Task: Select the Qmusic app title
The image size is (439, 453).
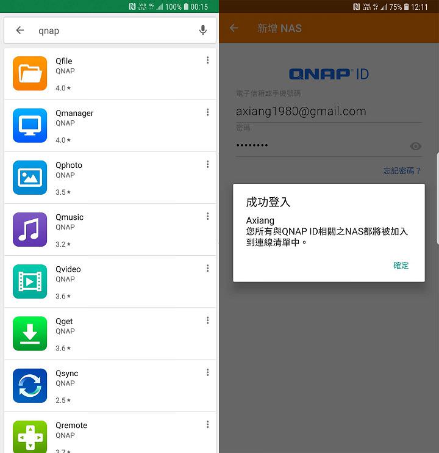Action: 70,217
